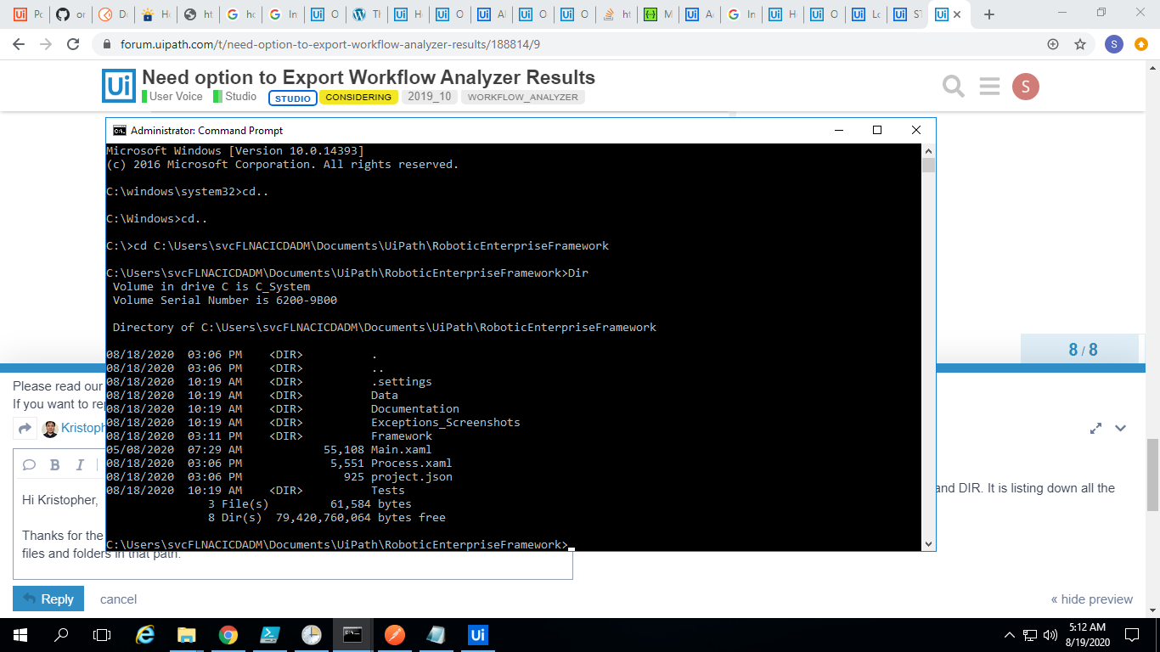
Task: Apply bold formatting in the reply editor
Action: click(x=54, y=464)
